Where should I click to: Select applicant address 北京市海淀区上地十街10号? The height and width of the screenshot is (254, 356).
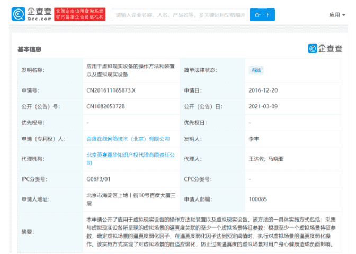[131, 199]
